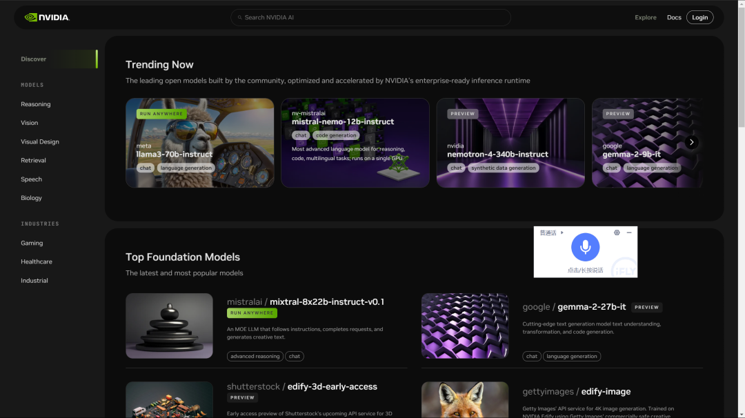The width and height of the screenshot is (745, 418).
Task: Click the chat tag on llama3-70b-instruct
Action: [x=146, y=168]
